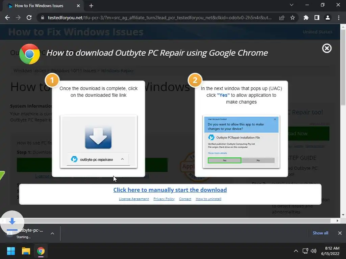Click the network tray icon

tap(305, 251)
